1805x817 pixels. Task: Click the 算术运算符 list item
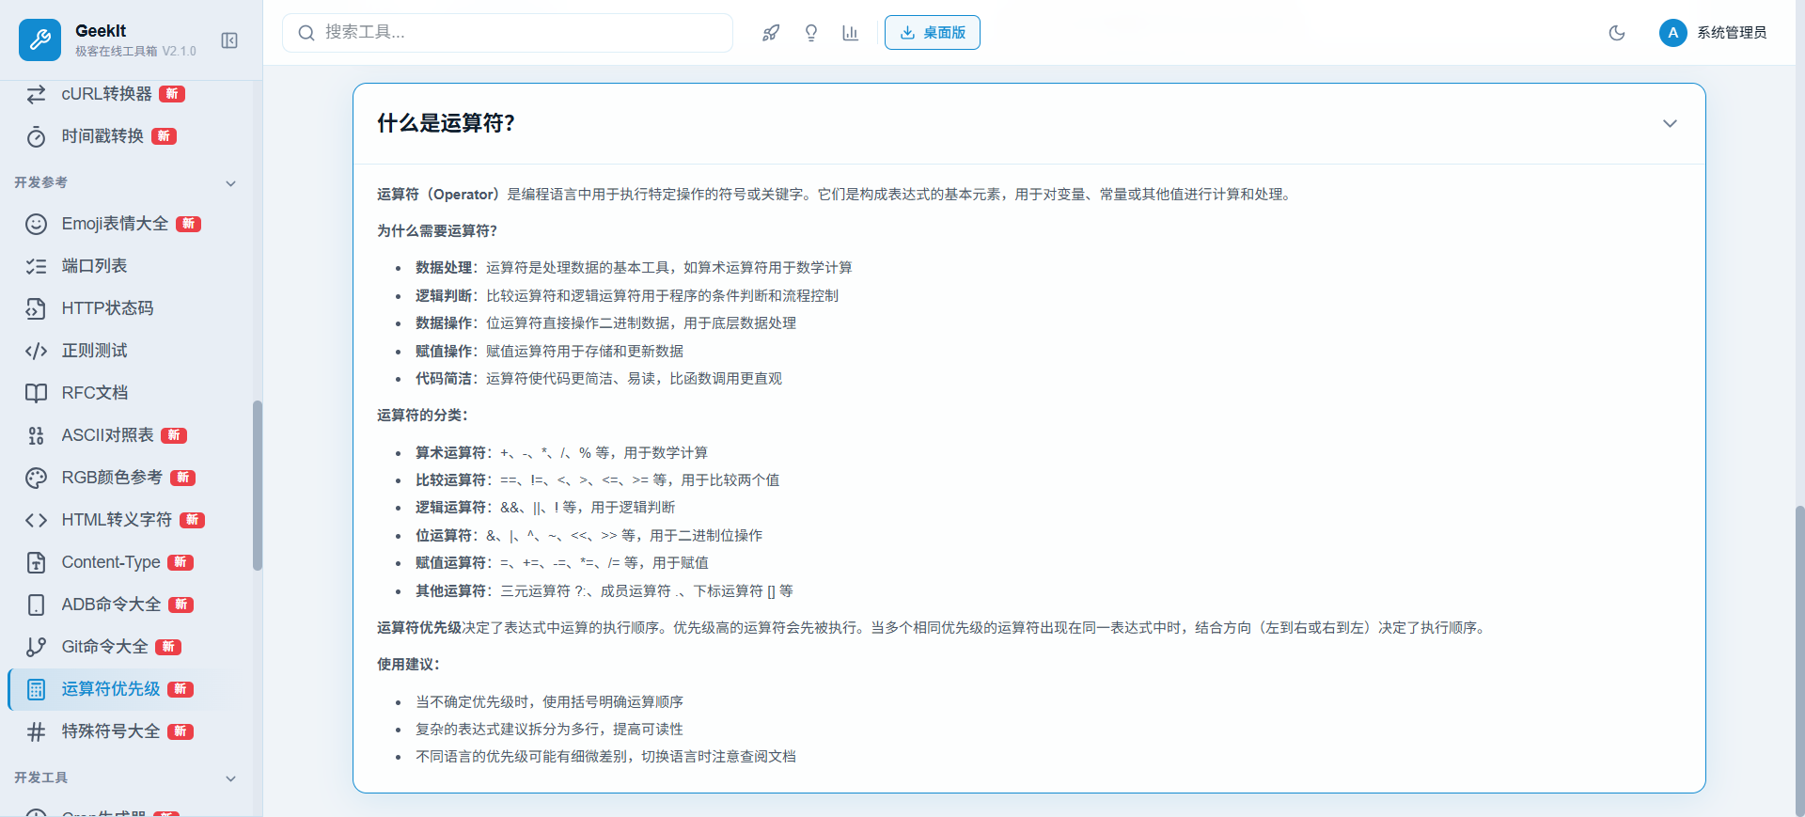coord(561,452)
